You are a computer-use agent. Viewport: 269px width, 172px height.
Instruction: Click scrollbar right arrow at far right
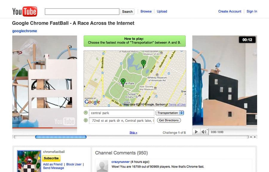pyautogui.click(x=255, y=137)
